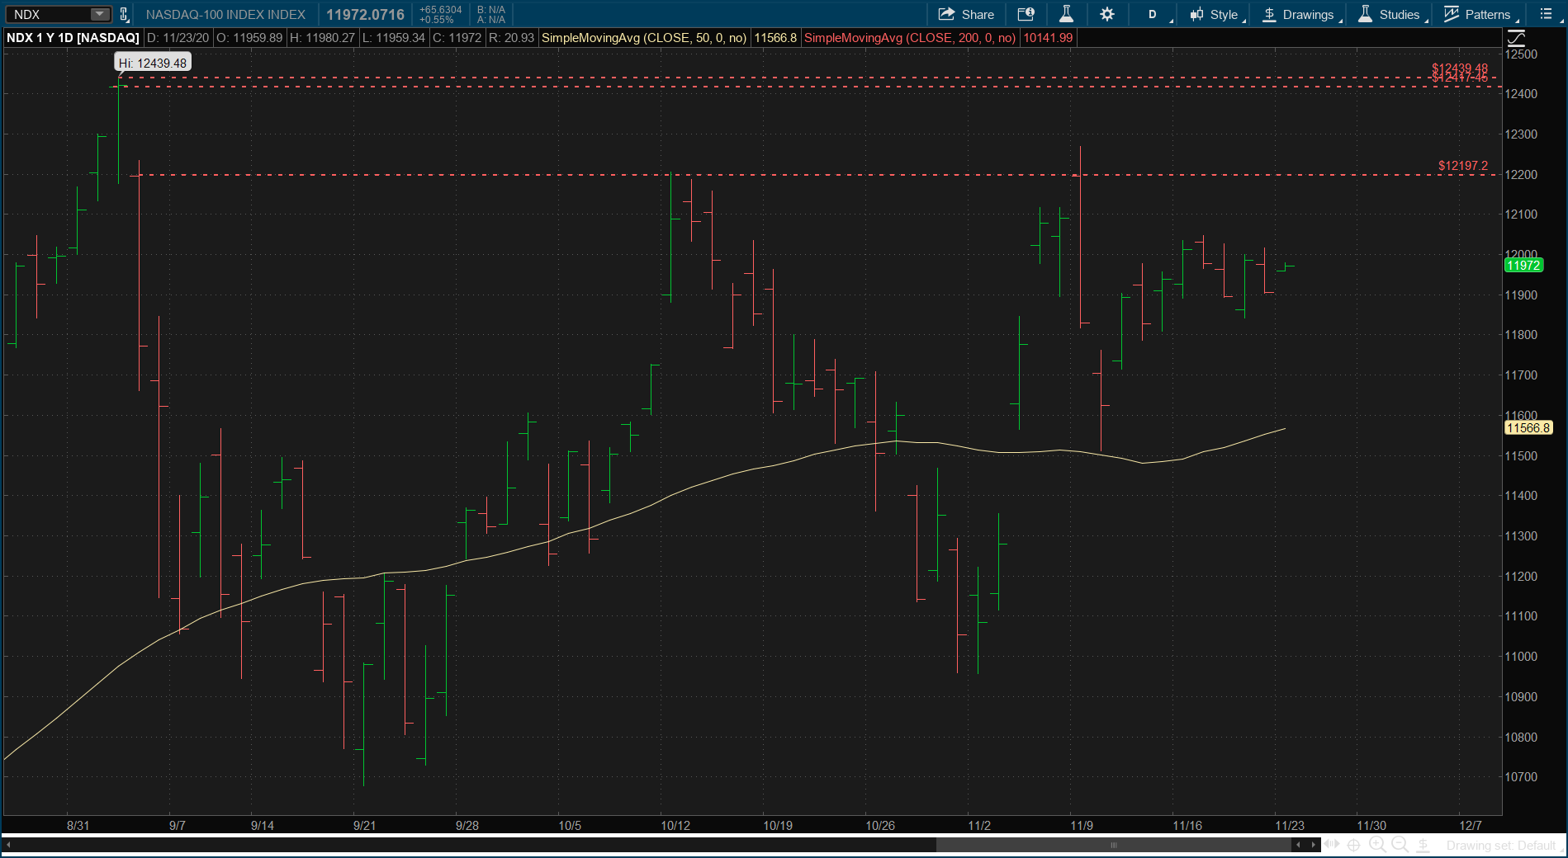This screenshot has width=1568, height=858.
Task: Click SimpleMovingAvg 50 study label
Action: tap(644, 38)
